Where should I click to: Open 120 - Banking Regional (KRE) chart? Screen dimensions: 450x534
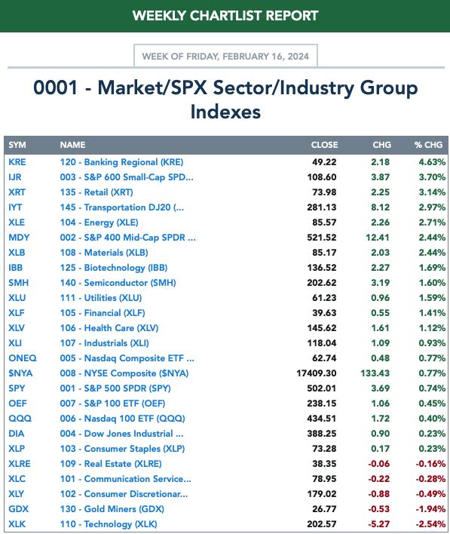click(121, 162)
